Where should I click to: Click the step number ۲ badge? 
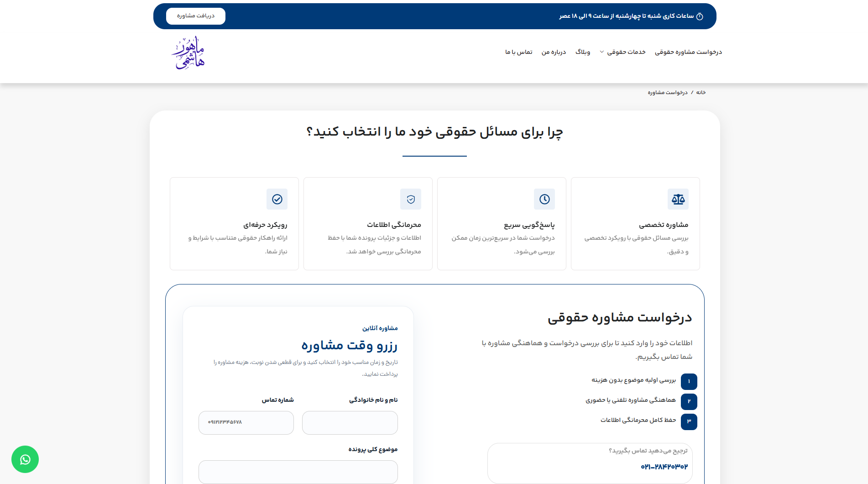click(689, 401)
